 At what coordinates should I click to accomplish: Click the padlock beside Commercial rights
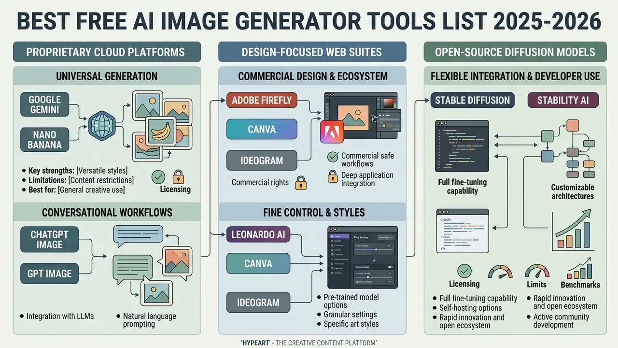pos(300,183)
